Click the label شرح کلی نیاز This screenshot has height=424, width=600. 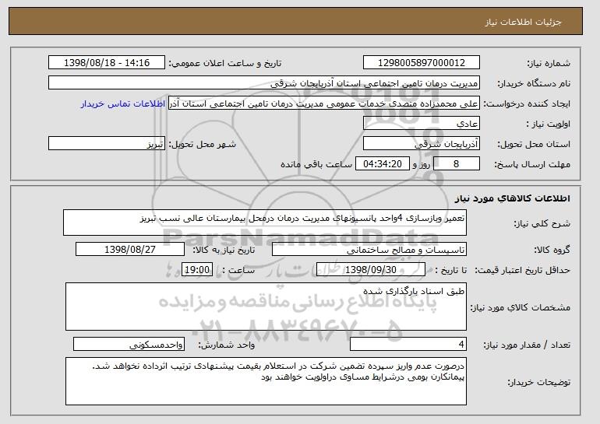pos(542,224)
